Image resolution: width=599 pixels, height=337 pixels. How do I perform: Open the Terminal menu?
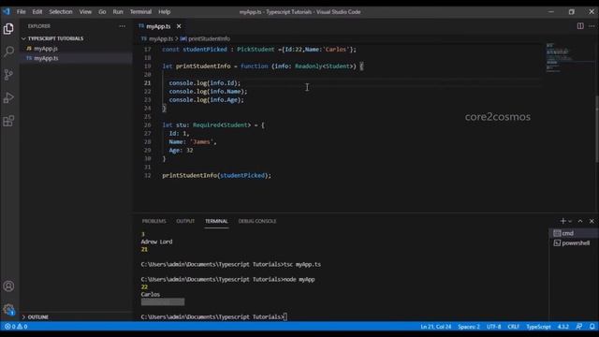click(140, 12)
